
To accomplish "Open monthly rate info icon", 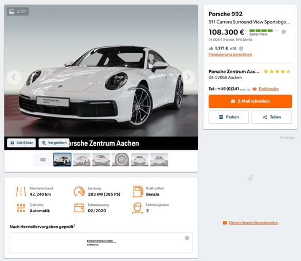I will 241,48.
